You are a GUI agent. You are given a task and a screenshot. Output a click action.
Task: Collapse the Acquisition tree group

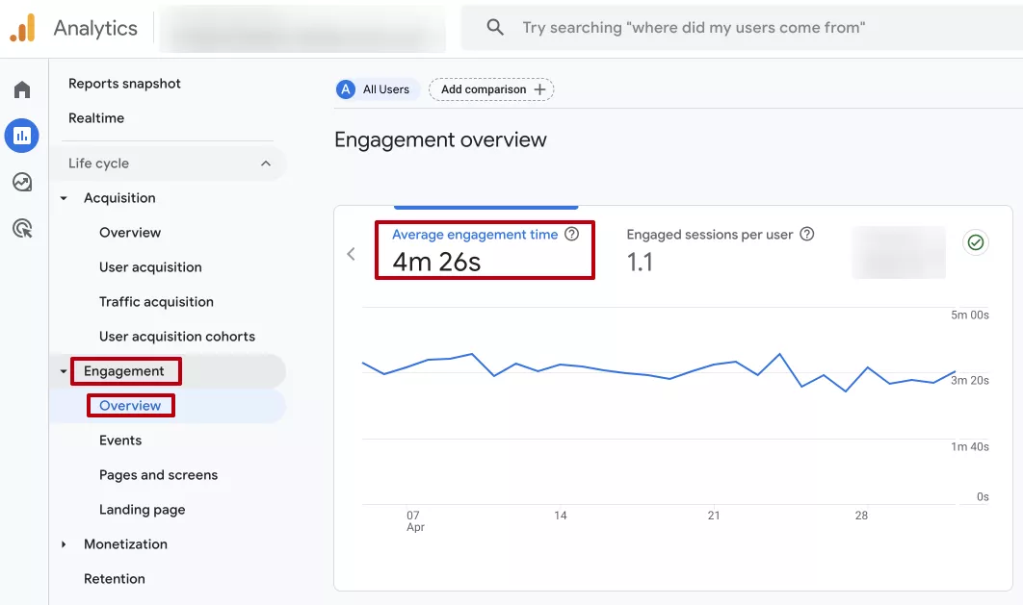64,198
